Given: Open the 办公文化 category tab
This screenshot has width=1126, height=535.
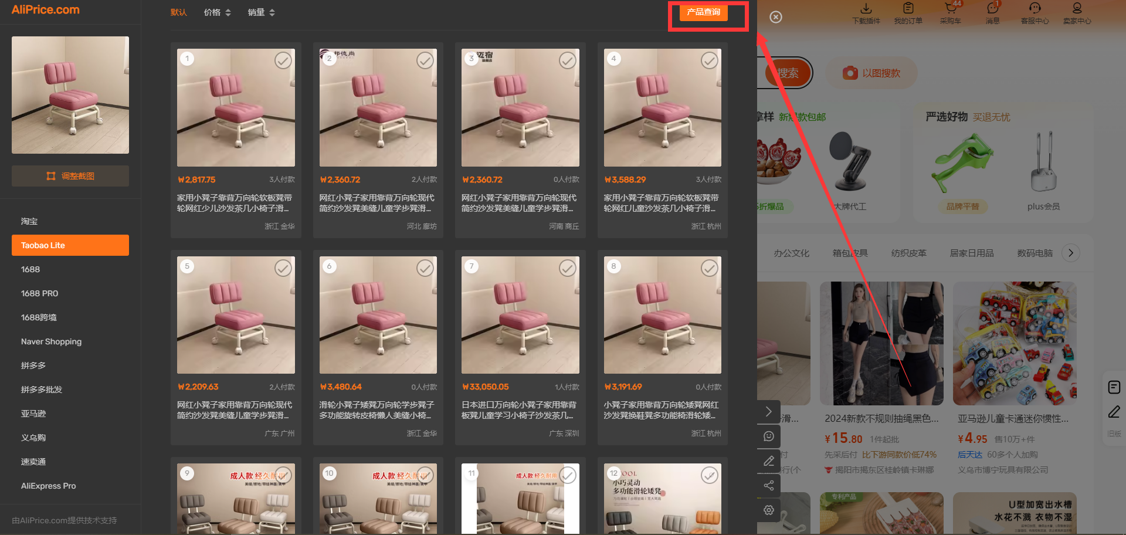Looking at the screenshot, I should (x=791, y=253).
